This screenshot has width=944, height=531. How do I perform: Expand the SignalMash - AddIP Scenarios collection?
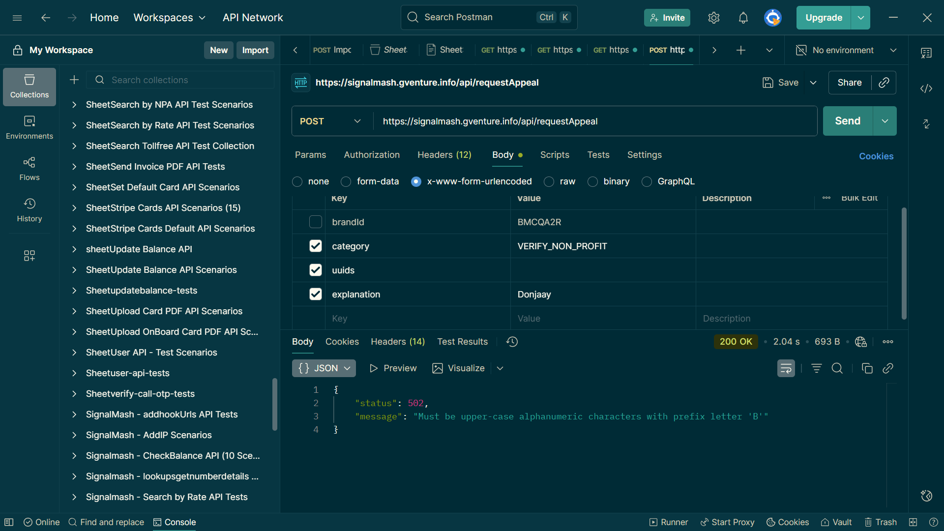(x=74, y=435)
